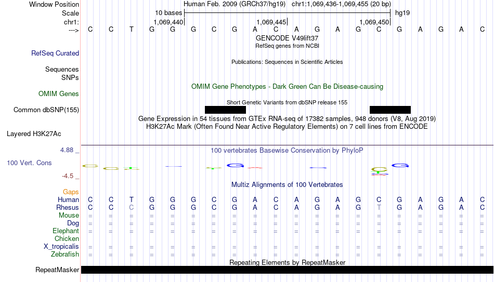
Task: Click the Zebrafish alignment row label
Action: pyautogui.click(x=65, y=254)
